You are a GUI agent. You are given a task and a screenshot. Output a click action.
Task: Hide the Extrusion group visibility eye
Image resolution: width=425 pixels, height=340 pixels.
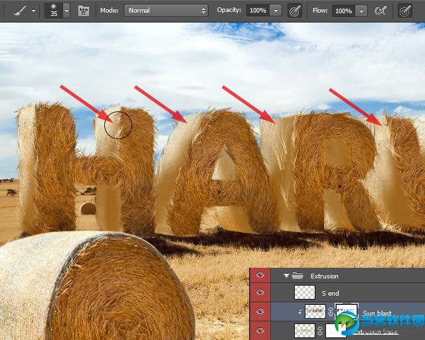point(260,275)
